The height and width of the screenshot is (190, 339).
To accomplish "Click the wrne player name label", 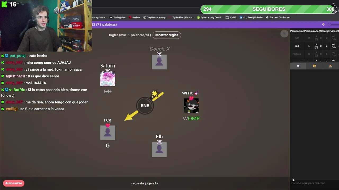I will pos(188,93).
